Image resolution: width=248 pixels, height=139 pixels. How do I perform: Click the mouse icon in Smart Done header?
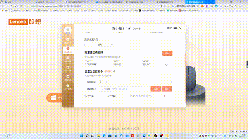pyautogui.click(x=171, y=28)
